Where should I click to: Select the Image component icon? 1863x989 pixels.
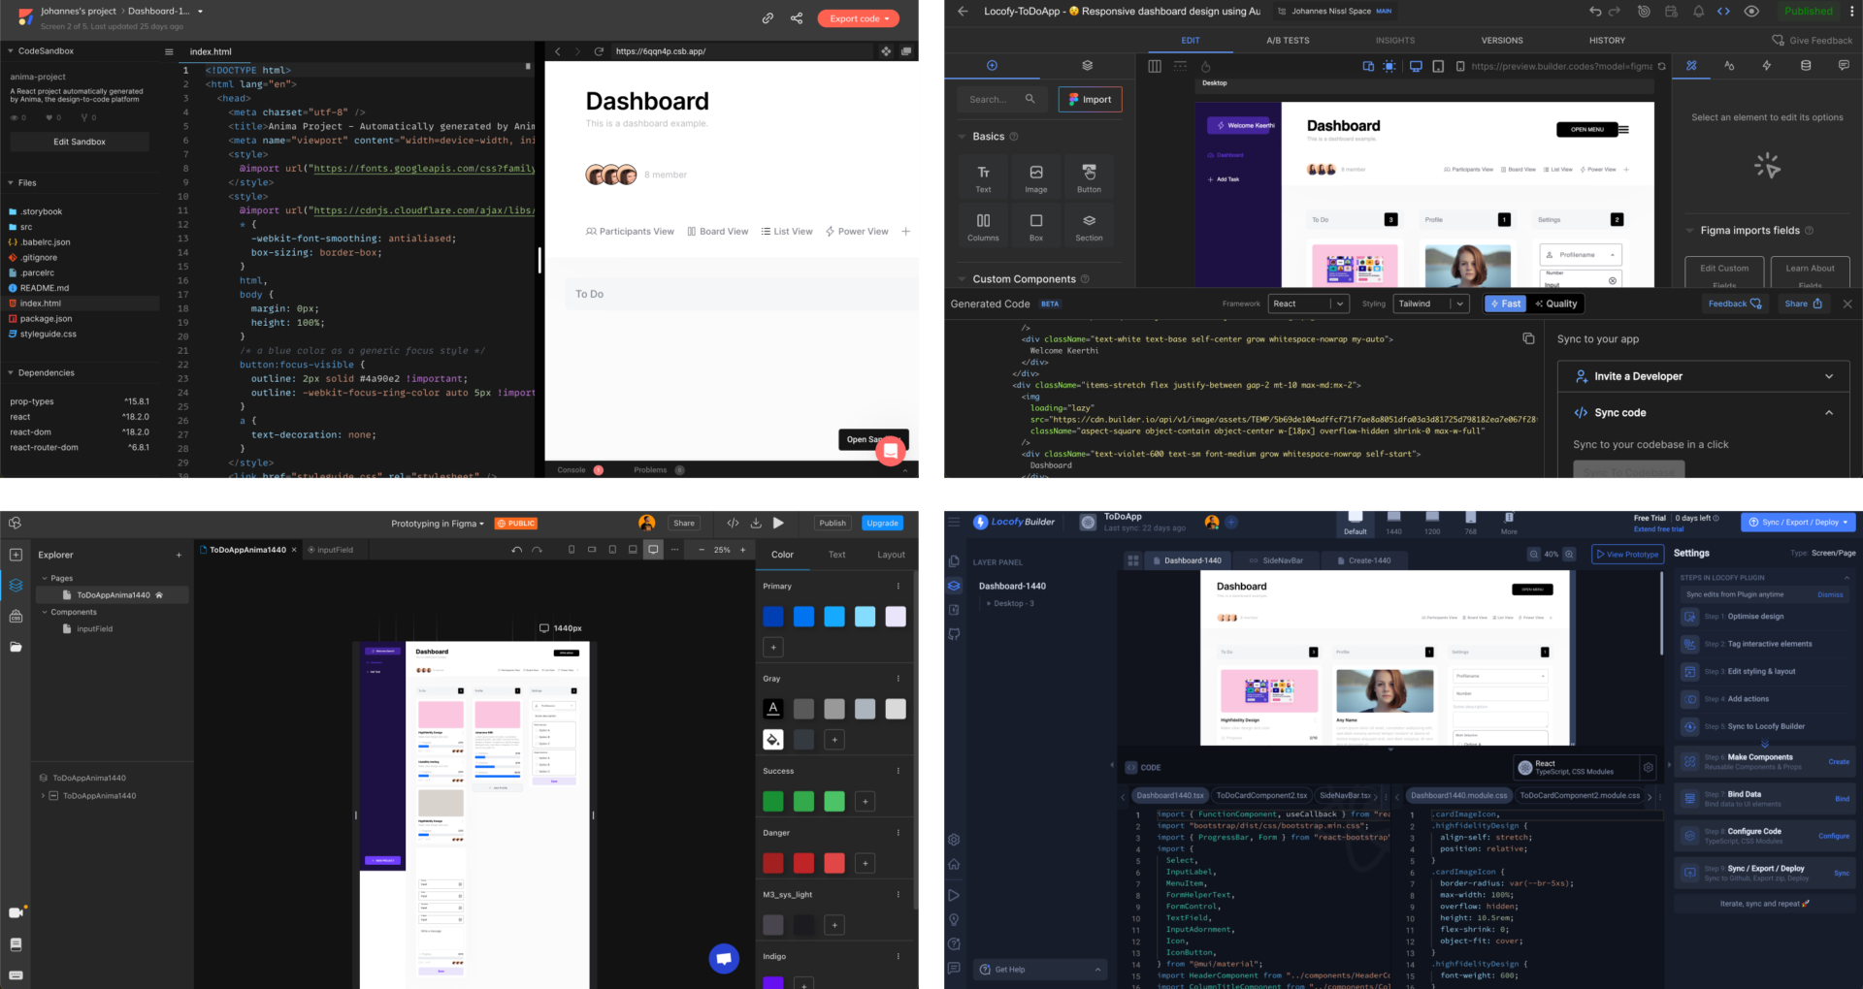pyautogui.click(x=1035, y=176)
